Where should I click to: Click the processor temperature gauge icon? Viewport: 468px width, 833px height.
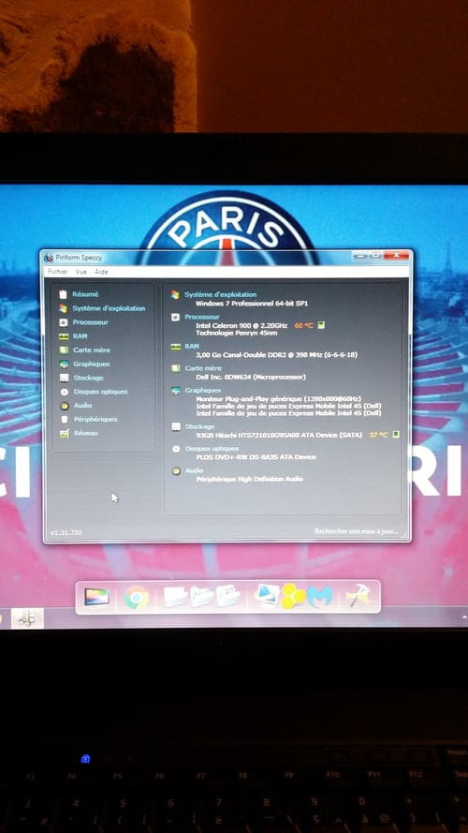point(321,325)
